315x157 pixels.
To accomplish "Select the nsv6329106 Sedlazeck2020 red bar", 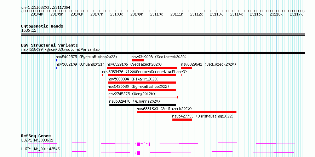I will [x=142, y=68].
